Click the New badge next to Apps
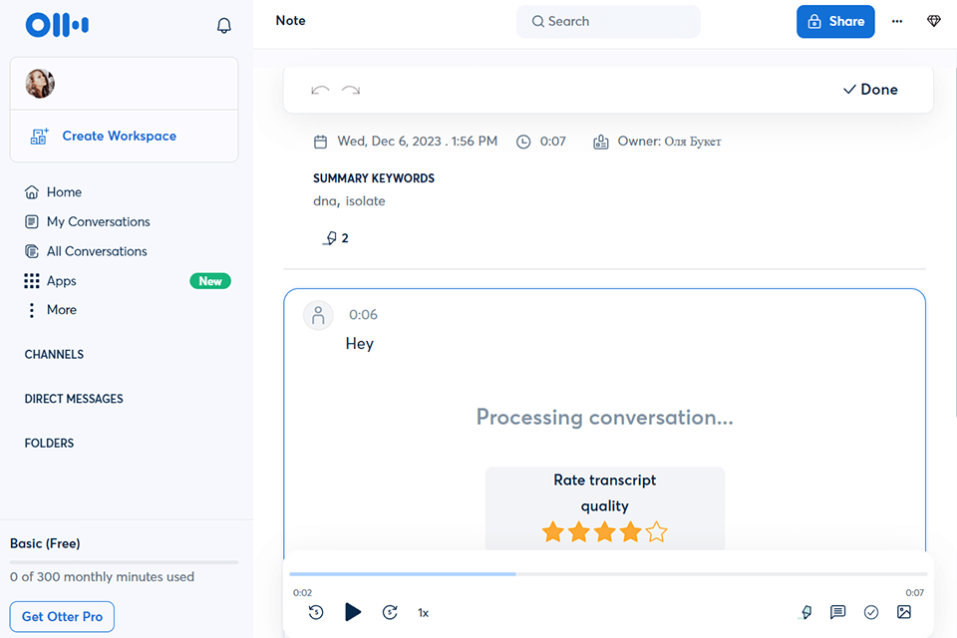Screen dimensions: 957x638 (x=210, y=281)
